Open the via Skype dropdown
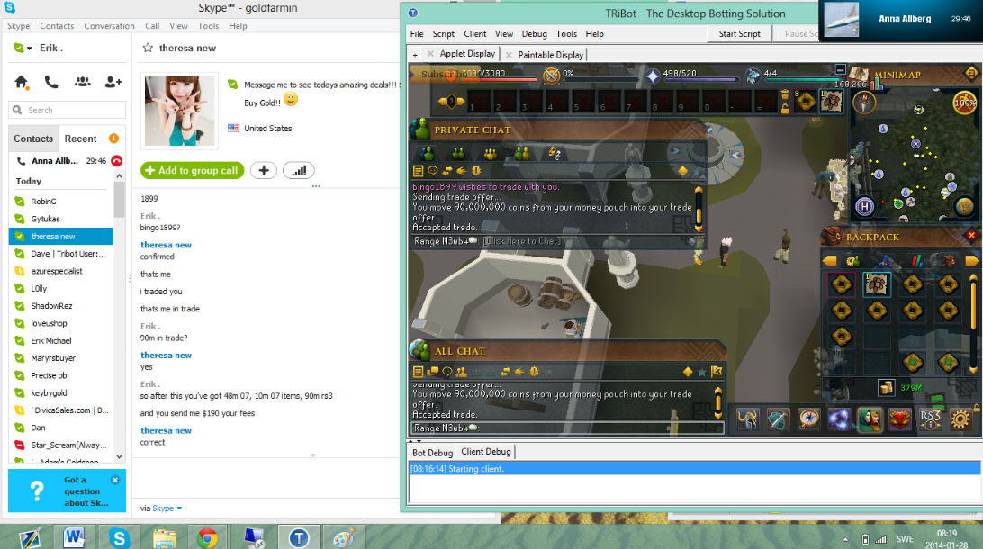The height and width of the screenshot is (549, 983). coord(167,508)
